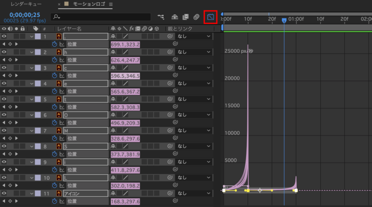Open parent dropdown for layer 10
Viewport: 372px width, 207px height.
[x=194, y=178]
